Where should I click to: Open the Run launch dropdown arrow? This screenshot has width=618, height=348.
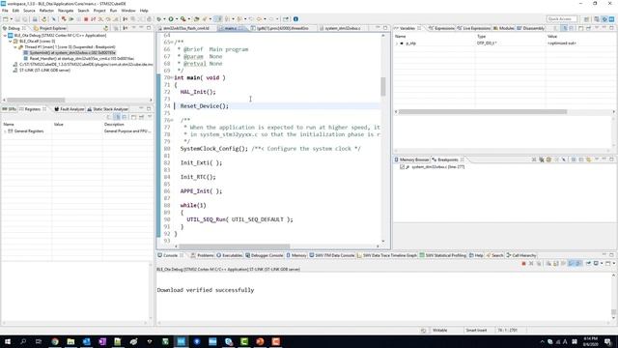tap(177, 19)
